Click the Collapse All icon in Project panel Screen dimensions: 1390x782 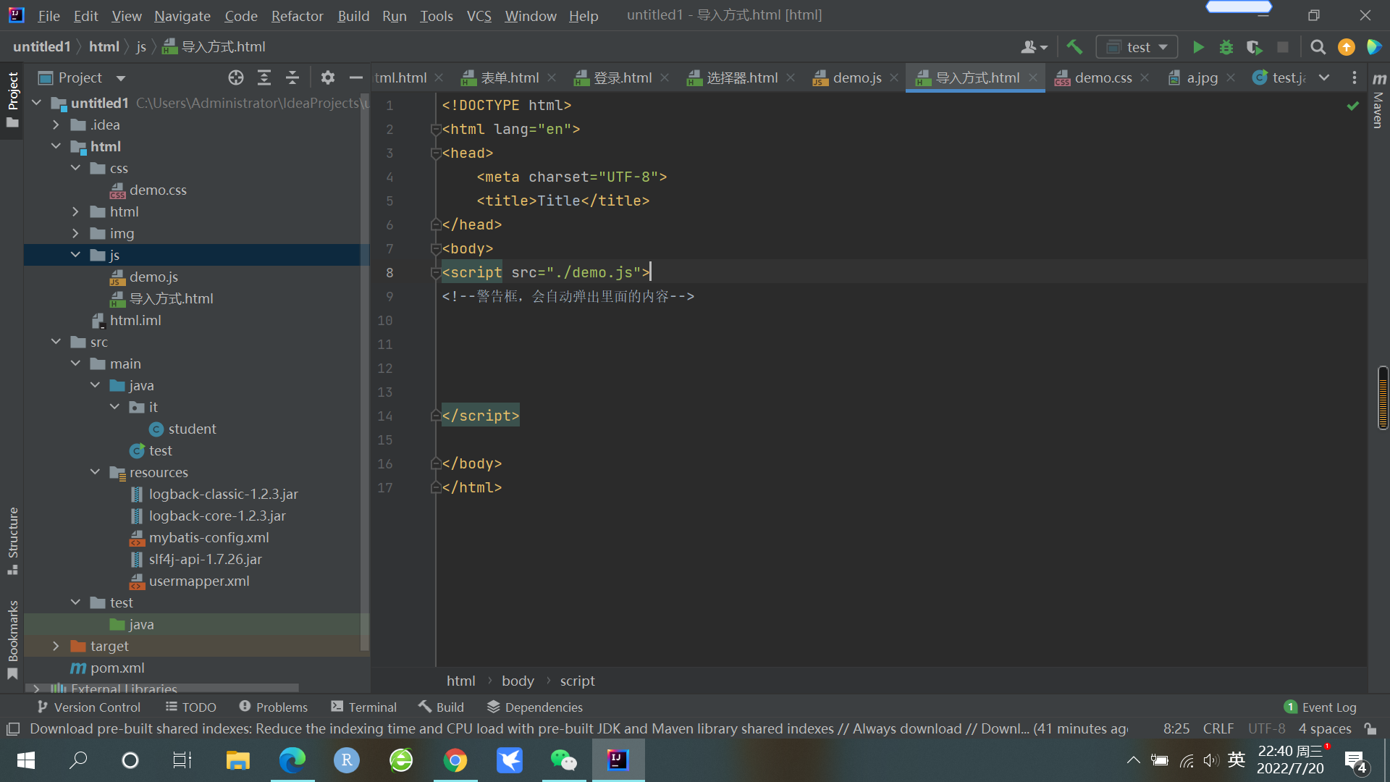pos(292,78)
